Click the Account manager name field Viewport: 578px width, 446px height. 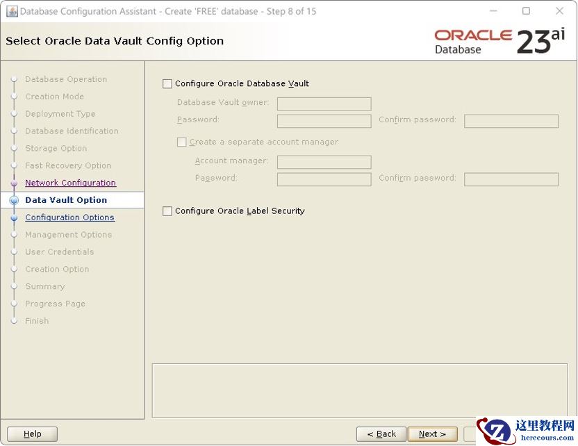point(324,162)
